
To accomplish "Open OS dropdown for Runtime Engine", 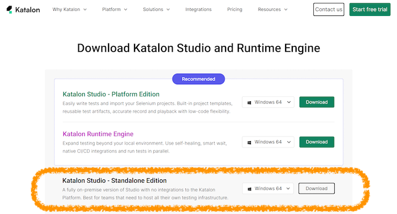I will tap(268, 142).
